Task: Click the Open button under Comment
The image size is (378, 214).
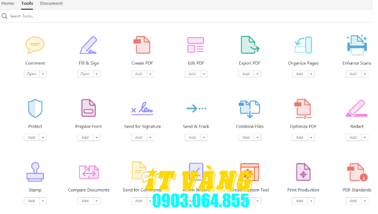Action: [x=32, y=74]
